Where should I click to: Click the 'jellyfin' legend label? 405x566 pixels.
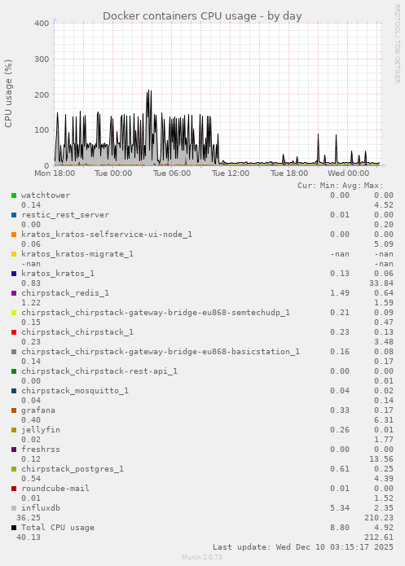click(41, 429)
